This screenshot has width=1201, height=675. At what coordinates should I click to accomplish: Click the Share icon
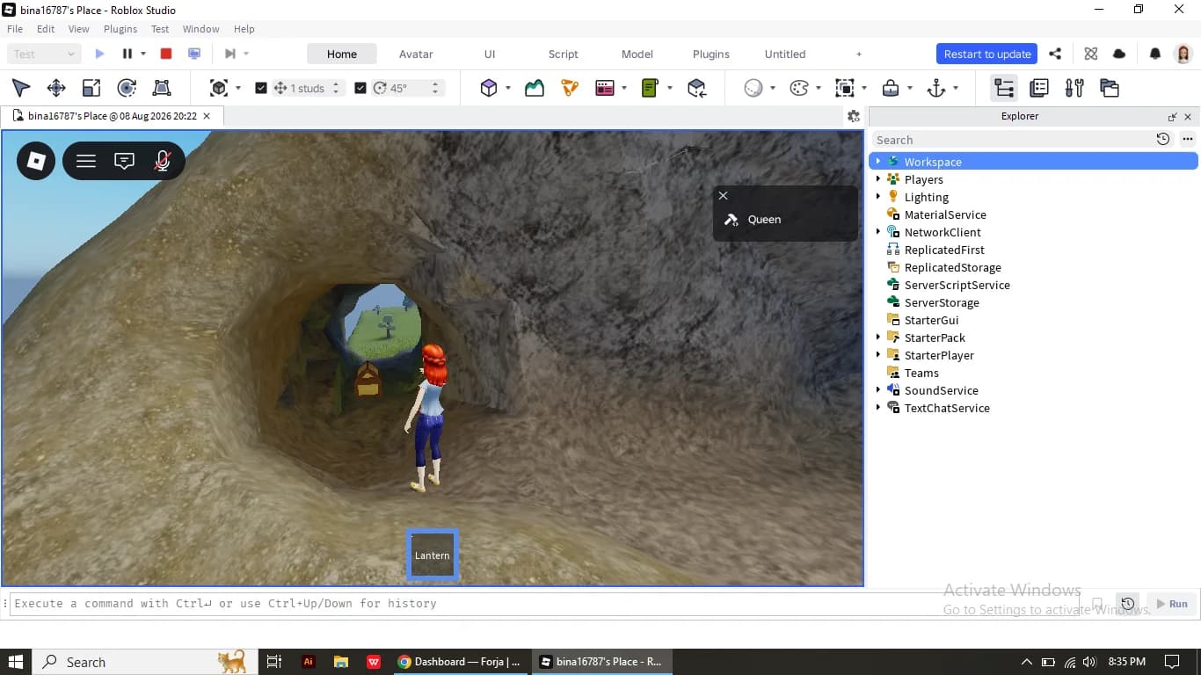tap(1055, 54)
